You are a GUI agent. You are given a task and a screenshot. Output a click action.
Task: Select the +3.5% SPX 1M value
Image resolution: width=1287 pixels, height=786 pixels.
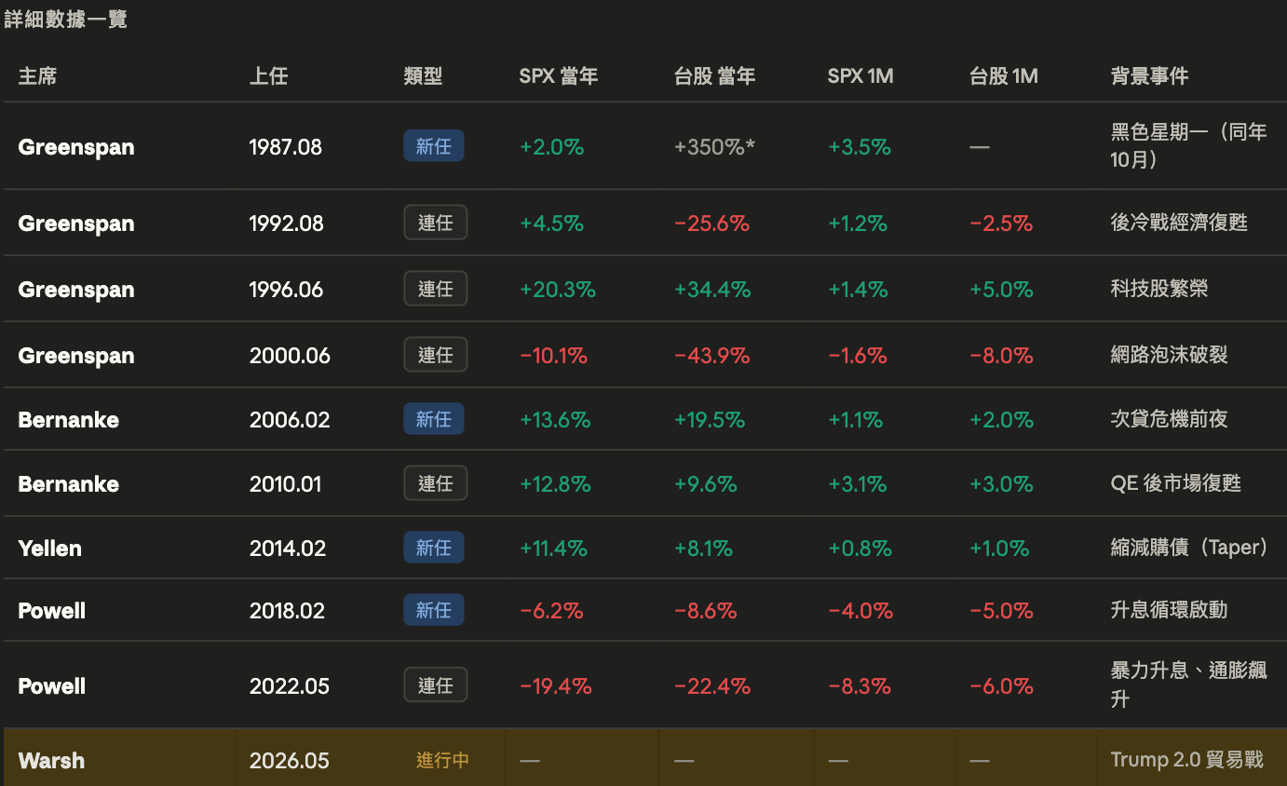pos(859,147)
